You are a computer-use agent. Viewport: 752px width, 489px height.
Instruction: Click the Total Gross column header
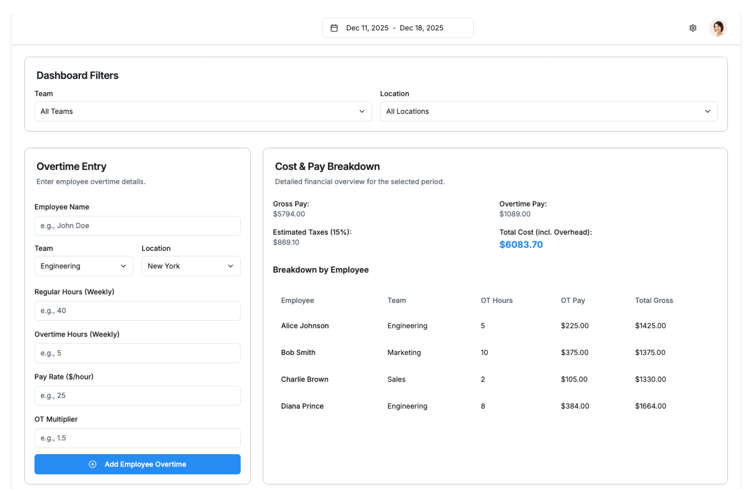point(653,301)
